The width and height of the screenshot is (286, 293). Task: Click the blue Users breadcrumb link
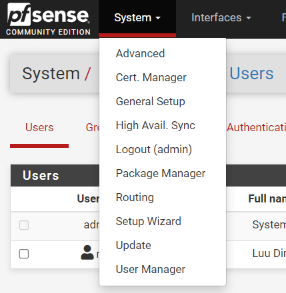[x=251, y=73]
